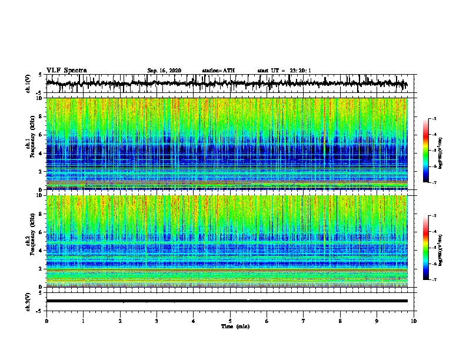
Task: Click the "8" kHz tick on ch.1 frequency axis
Action: [41, 116]
